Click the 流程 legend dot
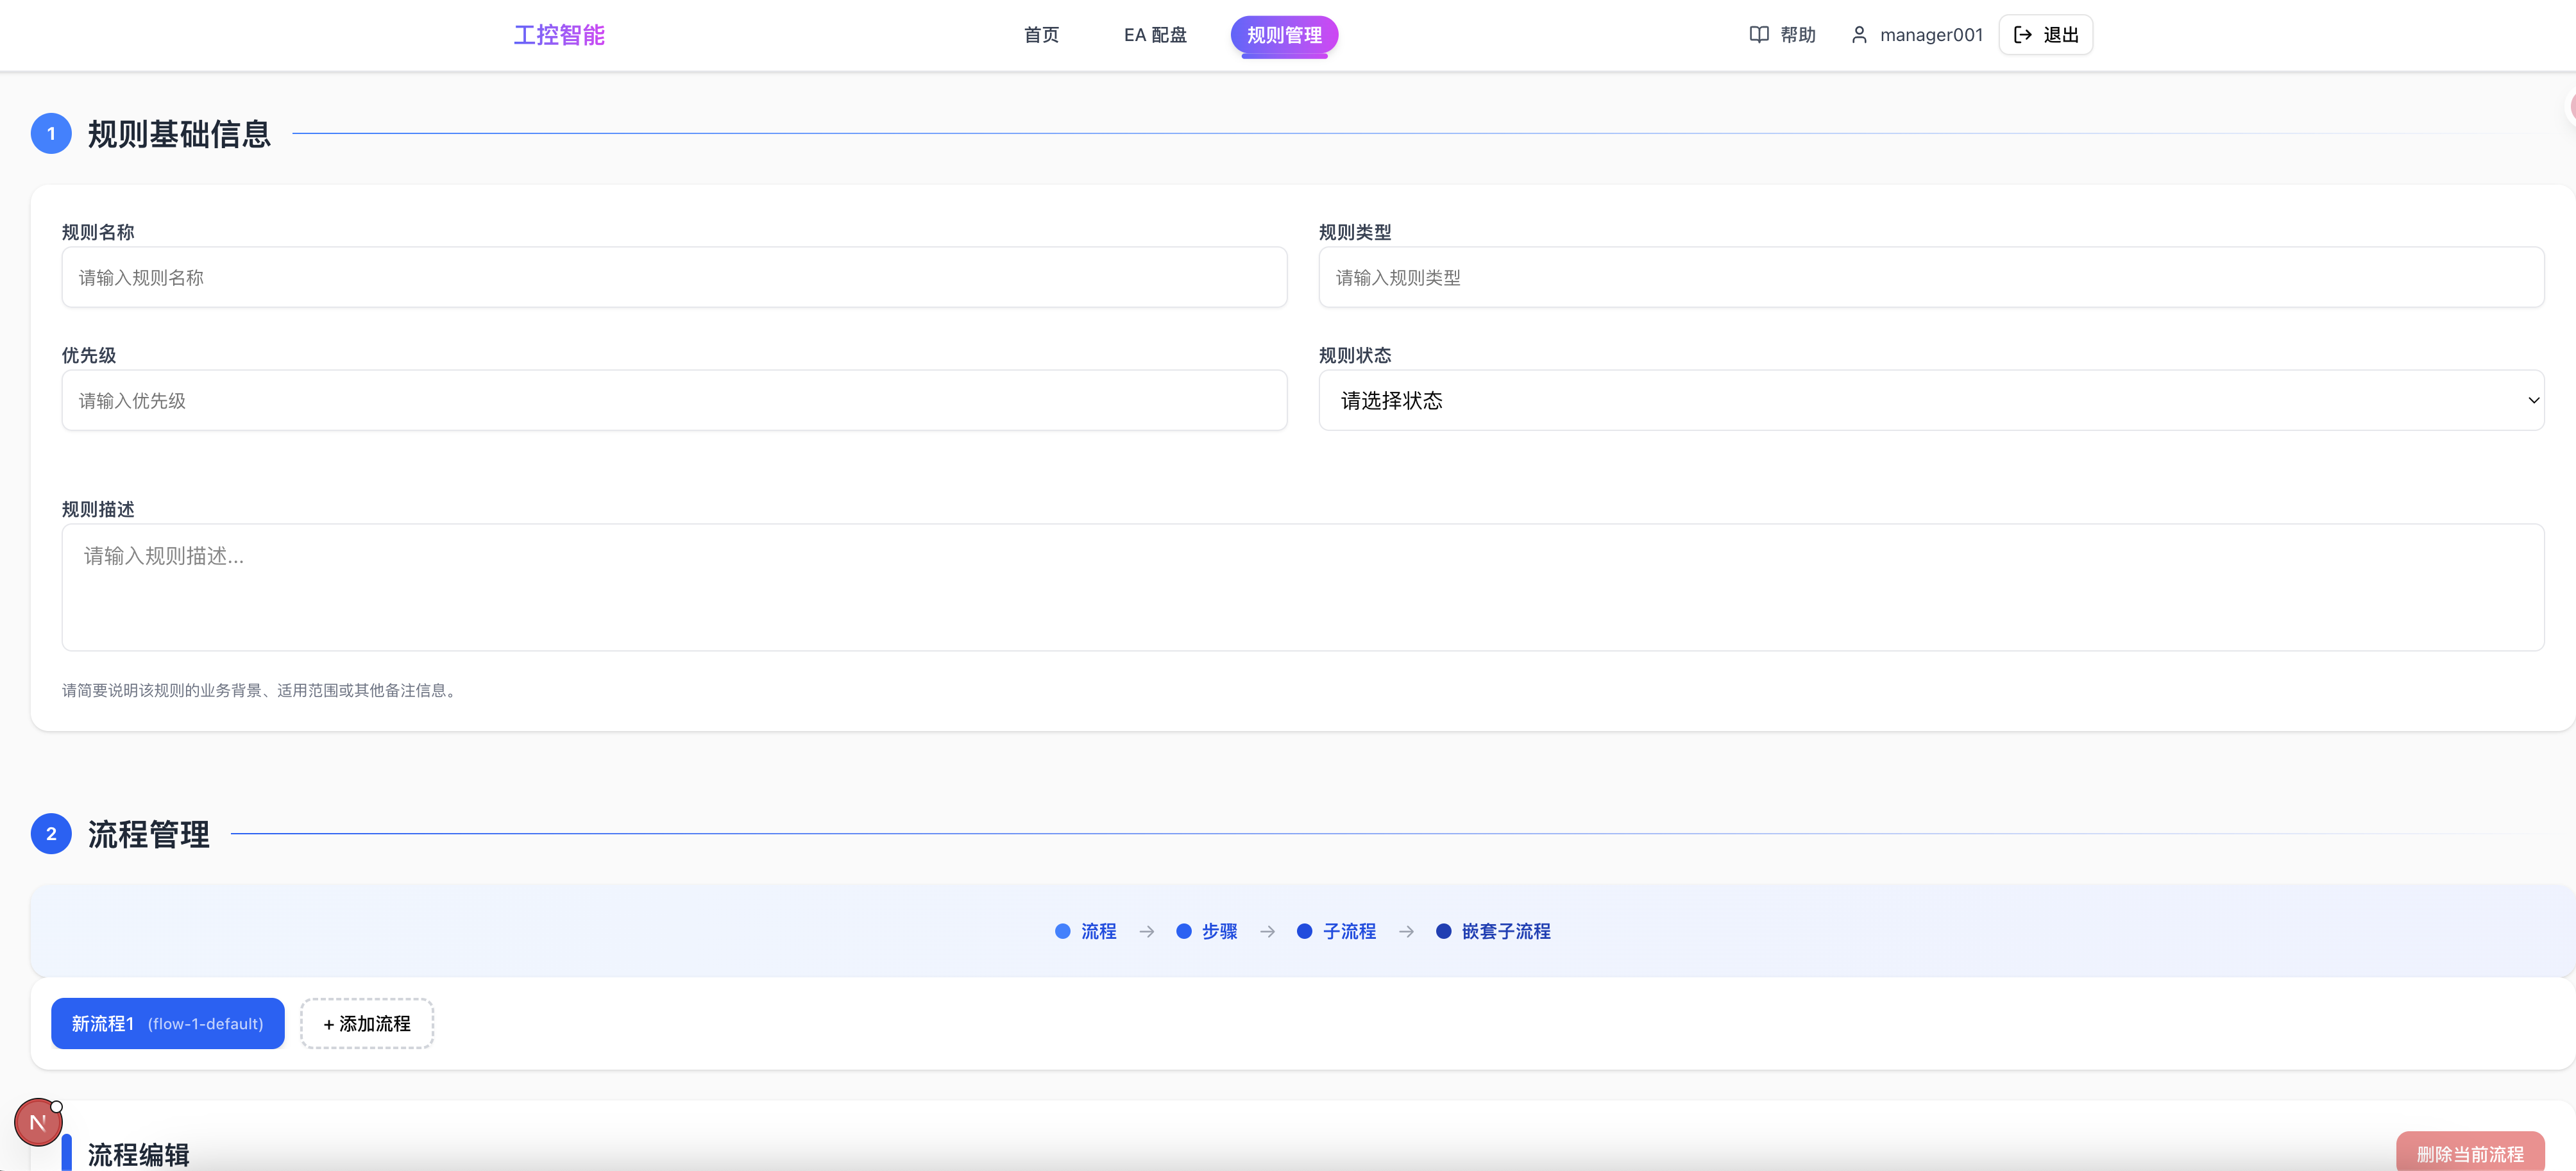 [1062, 931]
